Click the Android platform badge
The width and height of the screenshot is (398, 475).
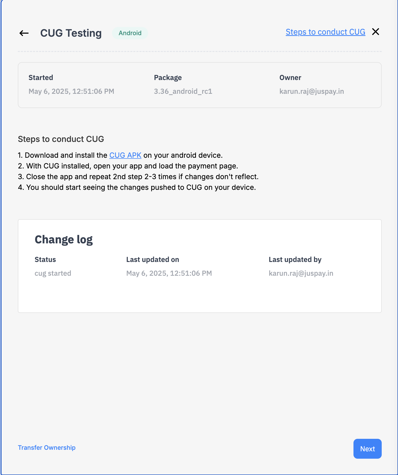click(x=130, y=33)
